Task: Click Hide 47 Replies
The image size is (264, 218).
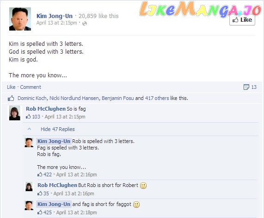Action: click(58, 129)
